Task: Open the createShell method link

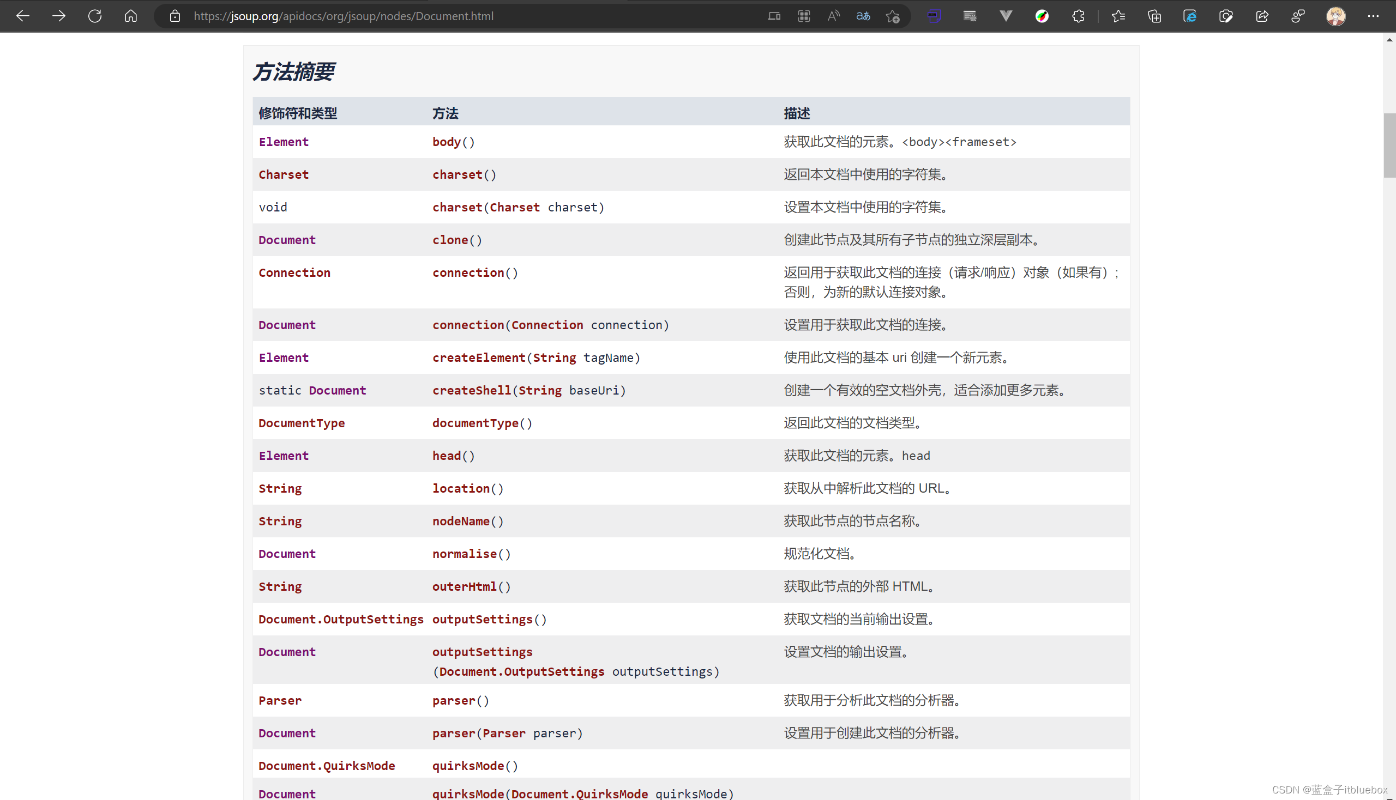Action: click(471, 390)
